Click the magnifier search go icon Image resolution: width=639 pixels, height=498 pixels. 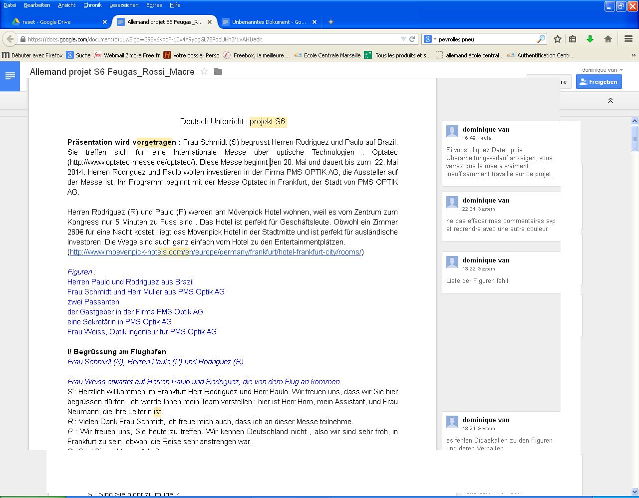click(541, 39)
